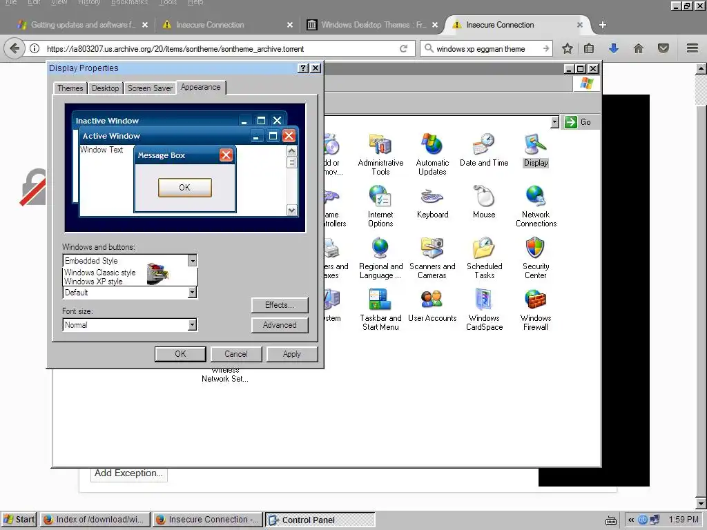The image size is (707, 530).
Task: Open Windows Firewall icon
Action: [x=536, y=310]
